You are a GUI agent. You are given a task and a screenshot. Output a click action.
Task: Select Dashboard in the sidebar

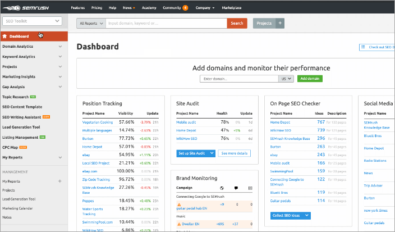tap(34, 37)
